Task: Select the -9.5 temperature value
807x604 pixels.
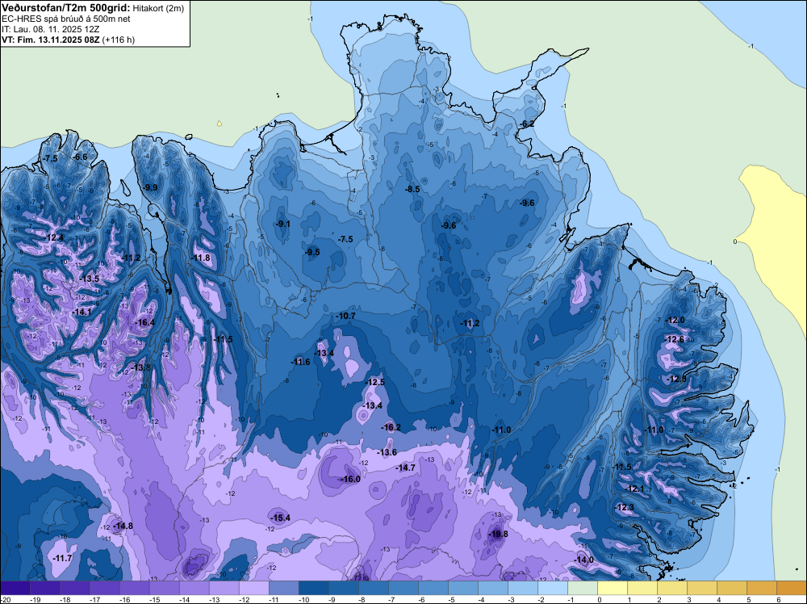Action: point(312,252)
